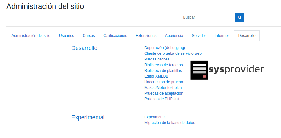This screenshot has height=138, width=281.
Task: Select the Cursos tab
Action: 89,36
